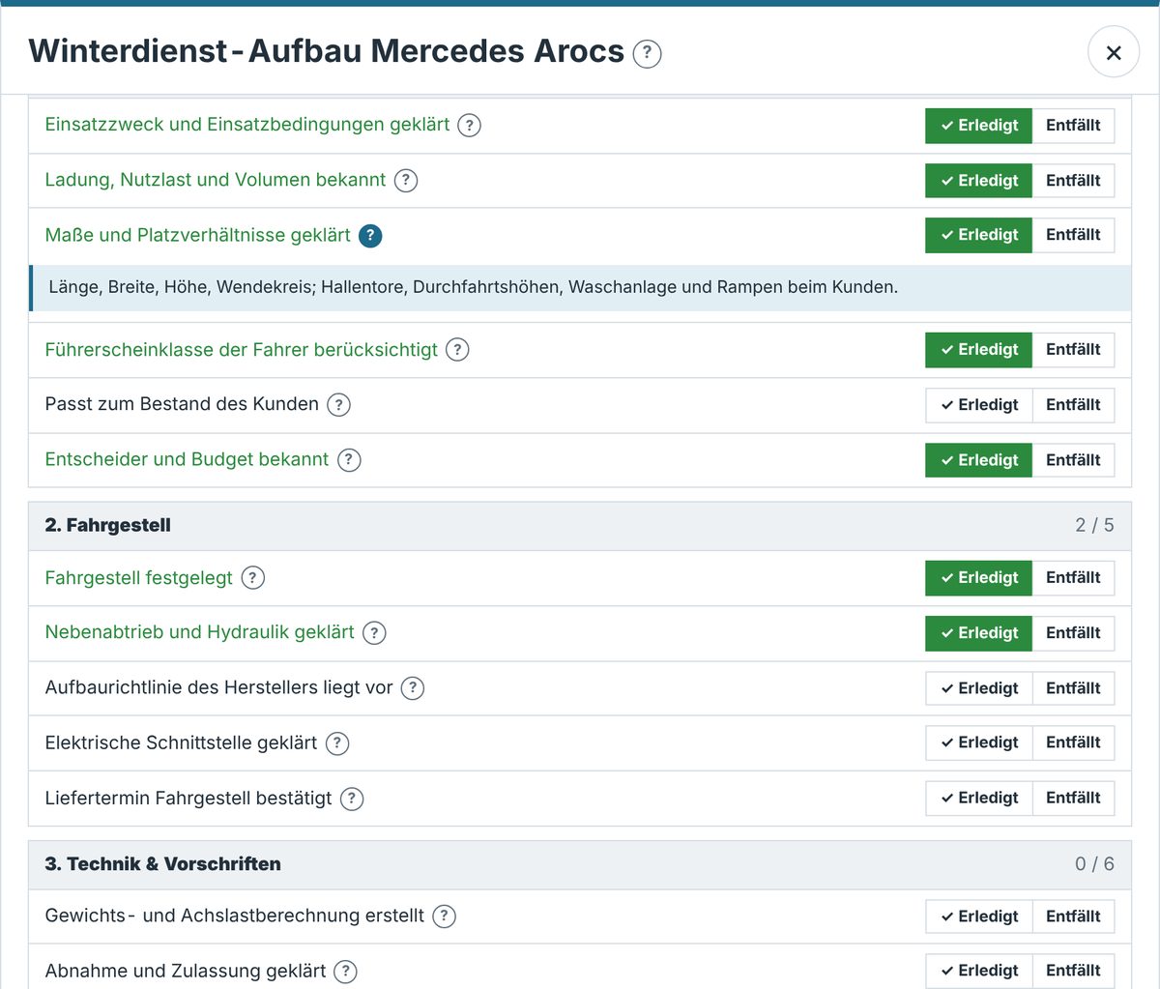Click help icon beside Entscheider und Budget bekannt
This screenshot has width=1160, height=989.
tap(349, 460)
